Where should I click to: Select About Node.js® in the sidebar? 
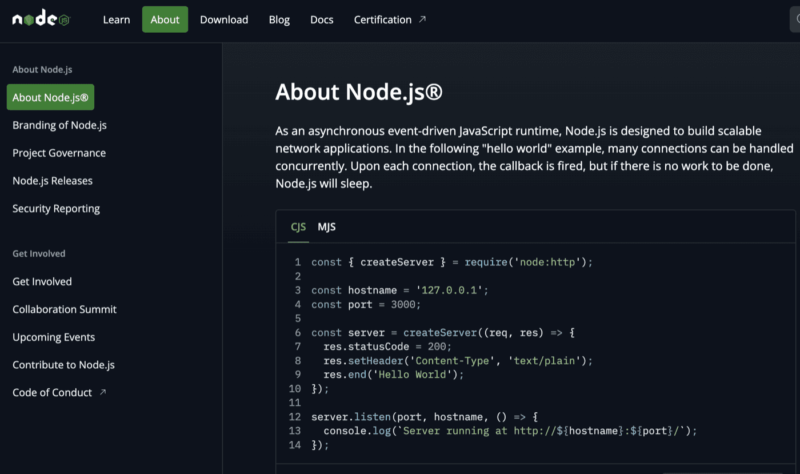click(x=50, y=97)
